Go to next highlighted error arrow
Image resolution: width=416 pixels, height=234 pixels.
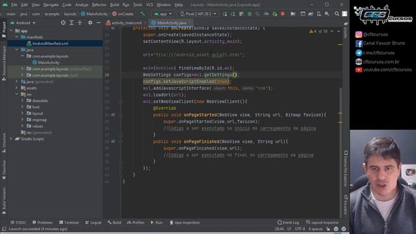[339, 31]
